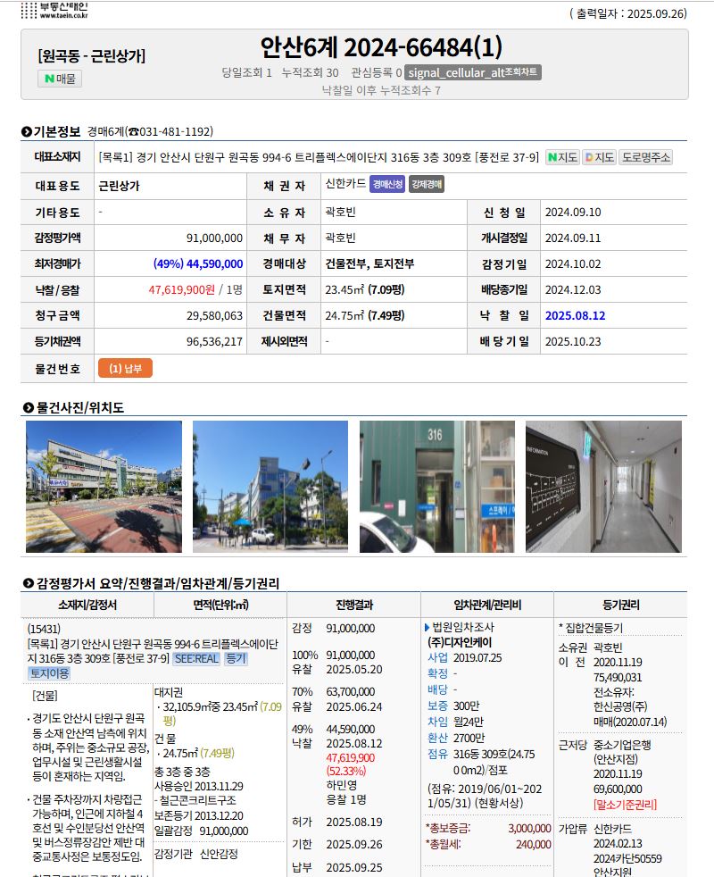Viewport: 714px width, 877px height.
Task: Open the hallway interior photo
Action: coord(603,487)
